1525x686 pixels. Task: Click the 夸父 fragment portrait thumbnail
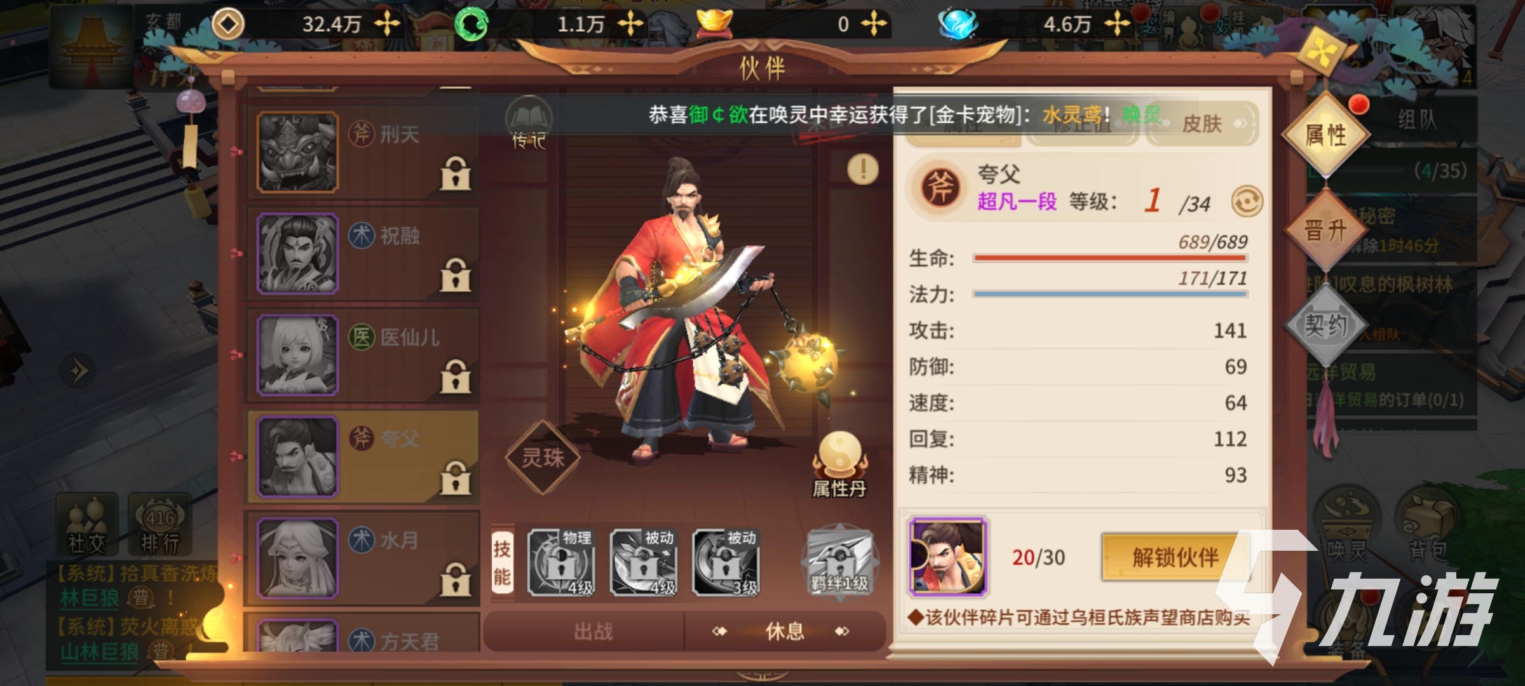948,557
